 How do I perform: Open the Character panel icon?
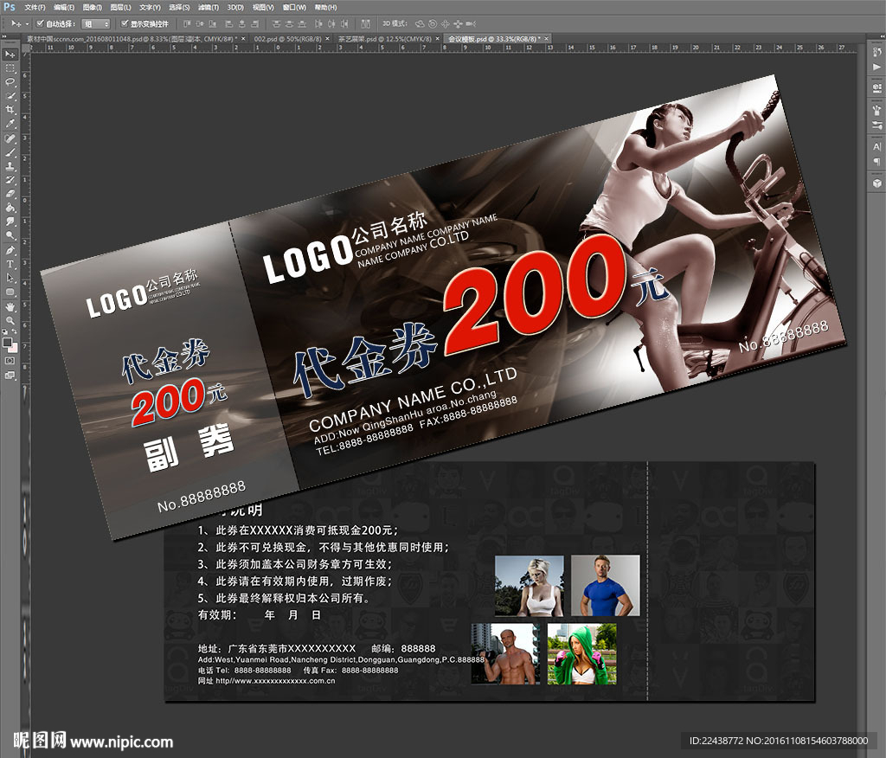(x=876, y=146)
